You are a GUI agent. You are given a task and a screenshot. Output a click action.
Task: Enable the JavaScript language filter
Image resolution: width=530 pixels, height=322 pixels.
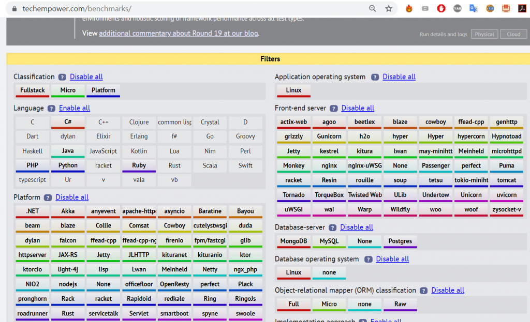point(104,151)
